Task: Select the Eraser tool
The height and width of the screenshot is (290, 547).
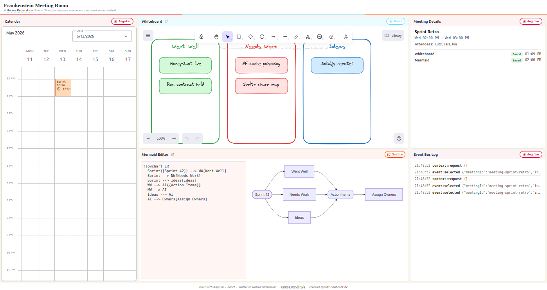Action: (x=331, y=37)
